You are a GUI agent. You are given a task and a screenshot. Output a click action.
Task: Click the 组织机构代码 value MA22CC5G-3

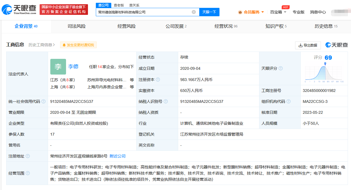[x=315, y=101]
